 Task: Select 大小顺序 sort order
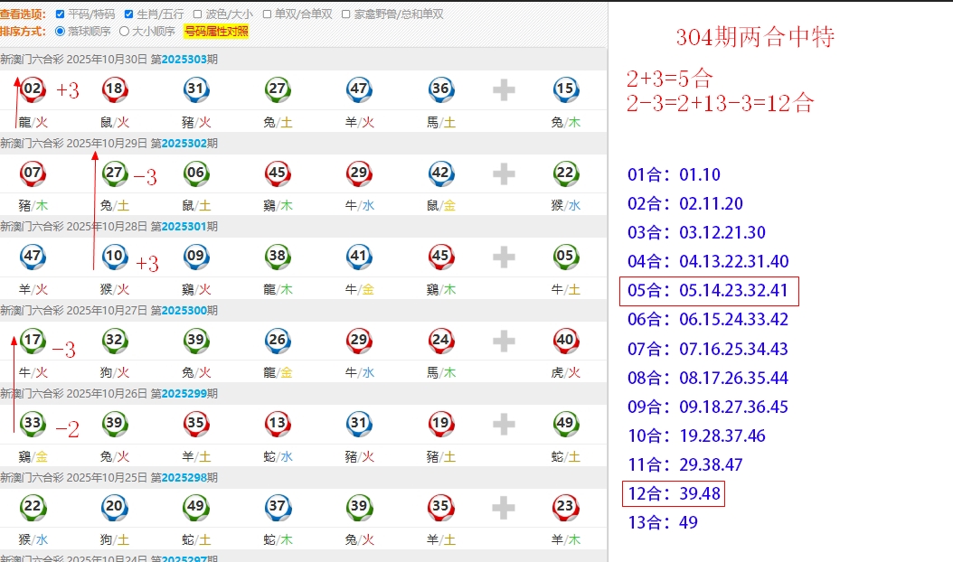click(125, 31)
